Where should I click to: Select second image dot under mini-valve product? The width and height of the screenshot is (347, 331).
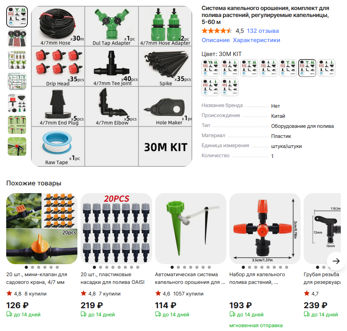(x=32, y=267)
